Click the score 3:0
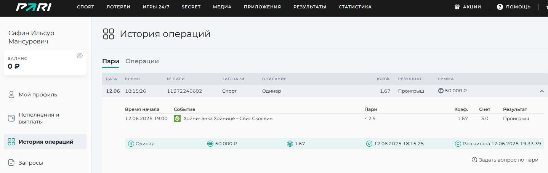548x173 pixels. (485, 119)
